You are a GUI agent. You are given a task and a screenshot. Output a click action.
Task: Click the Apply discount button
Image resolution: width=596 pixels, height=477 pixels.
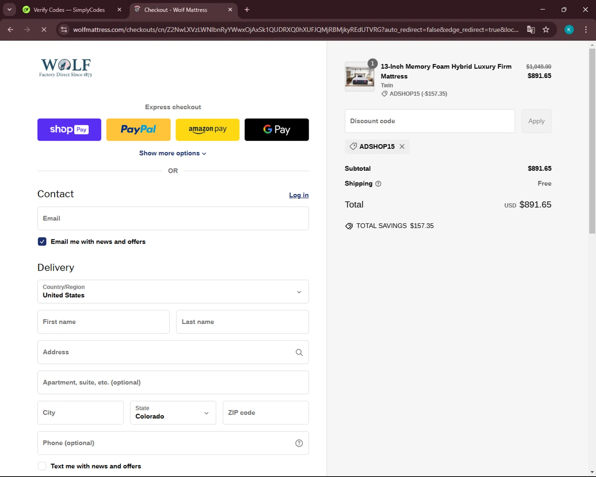coord(536,121)
